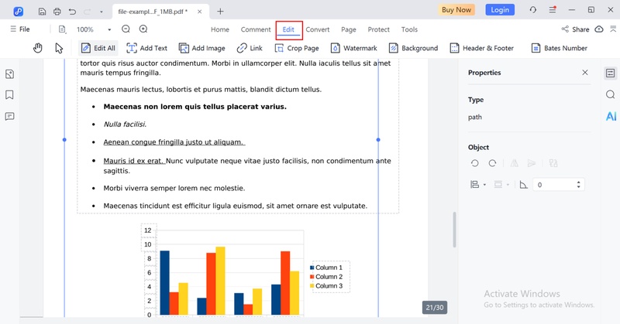
Task: Flip object vertically
Action: tap(532, 163)
